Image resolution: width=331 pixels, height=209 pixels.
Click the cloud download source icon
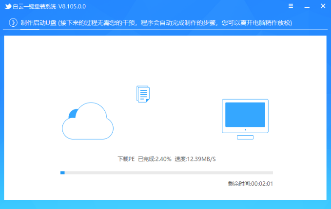point(88,121)
